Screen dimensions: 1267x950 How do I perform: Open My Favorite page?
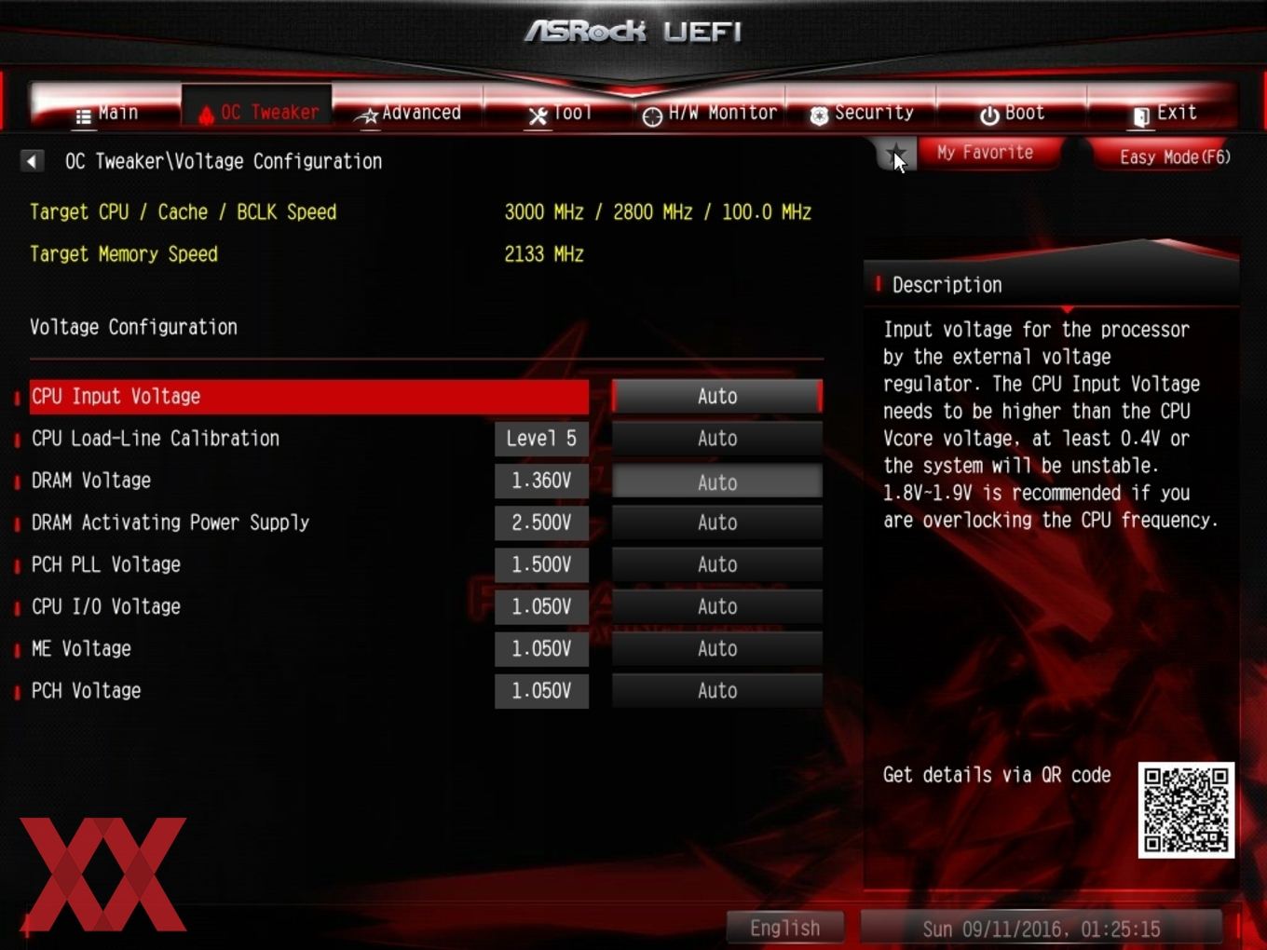(x=986, y=153)
